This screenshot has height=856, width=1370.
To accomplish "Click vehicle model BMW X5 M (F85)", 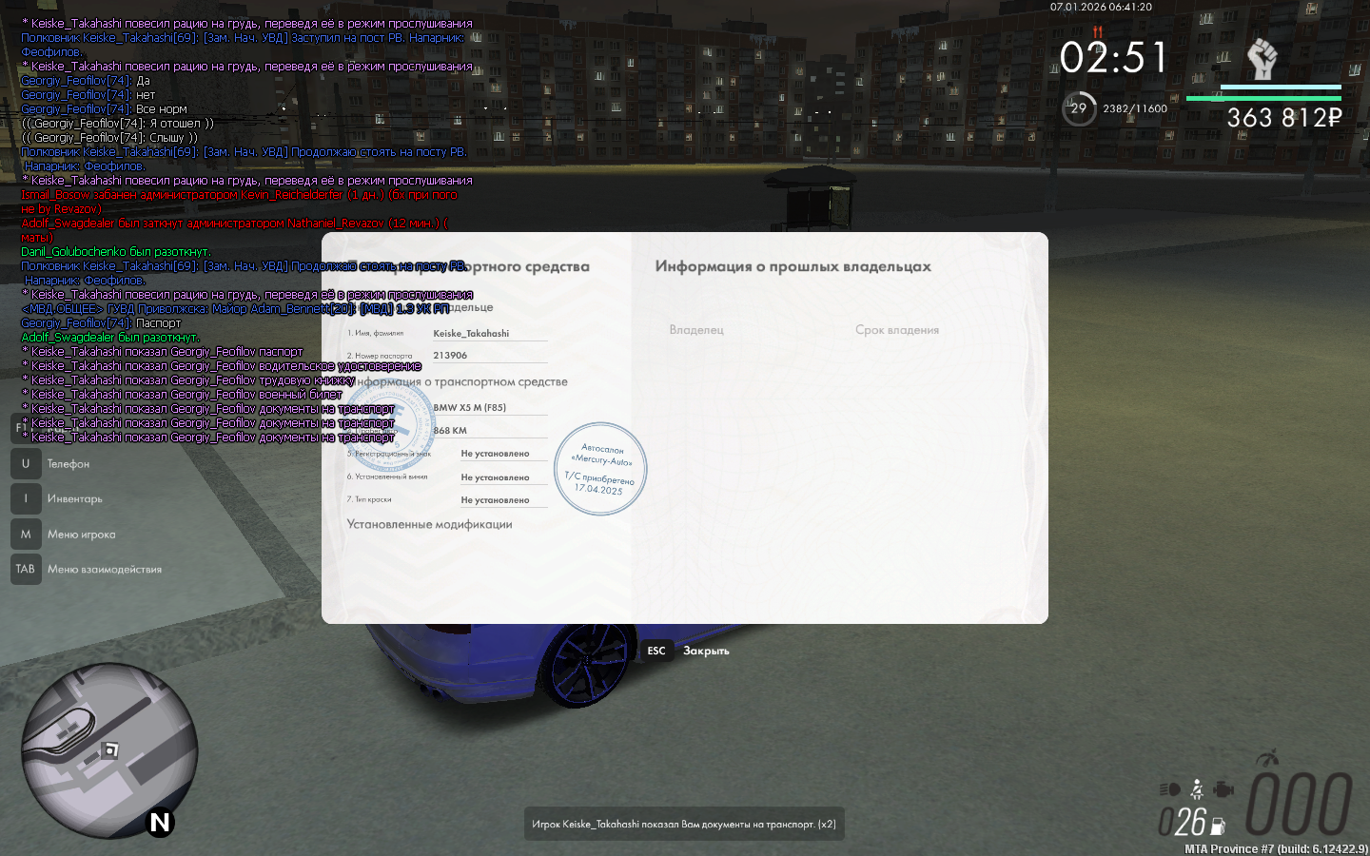I will [469, 407].
